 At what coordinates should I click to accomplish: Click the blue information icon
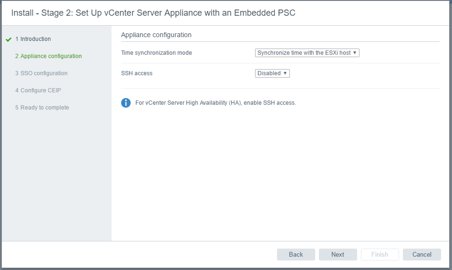point(126,103)
